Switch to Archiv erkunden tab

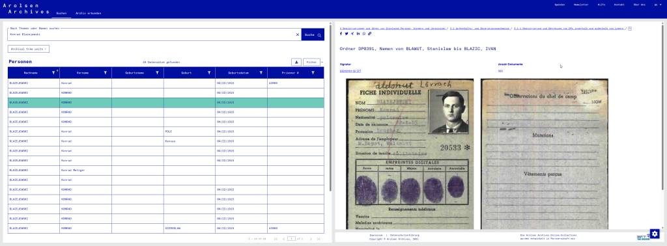88,13
